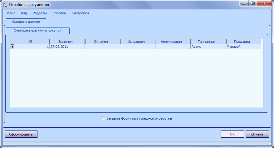274x148 pixels.
Task: Open the Разделы menu
Action: coord(40,13)
